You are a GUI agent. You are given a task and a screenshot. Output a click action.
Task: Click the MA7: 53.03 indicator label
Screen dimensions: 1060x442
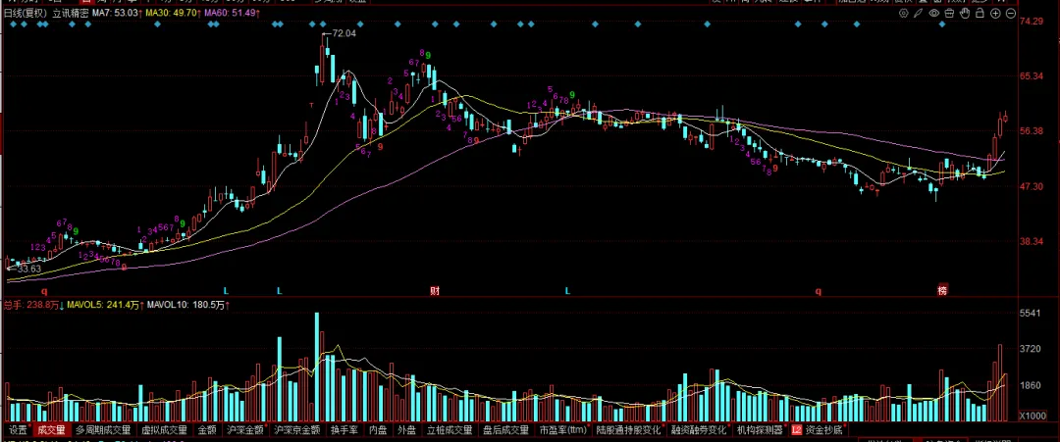pos(116,13)
